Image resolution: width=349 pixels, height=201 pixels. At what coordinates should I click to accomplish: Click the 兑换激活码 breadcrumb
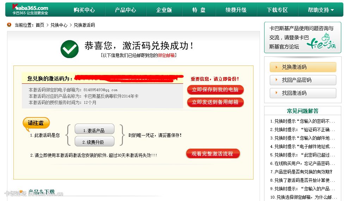pos(85,25)
